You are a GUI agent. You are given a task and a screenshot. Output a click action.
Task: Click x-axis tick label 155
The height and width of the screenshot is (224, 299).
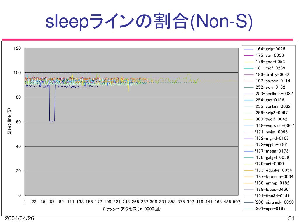click(x=89, y=202)
